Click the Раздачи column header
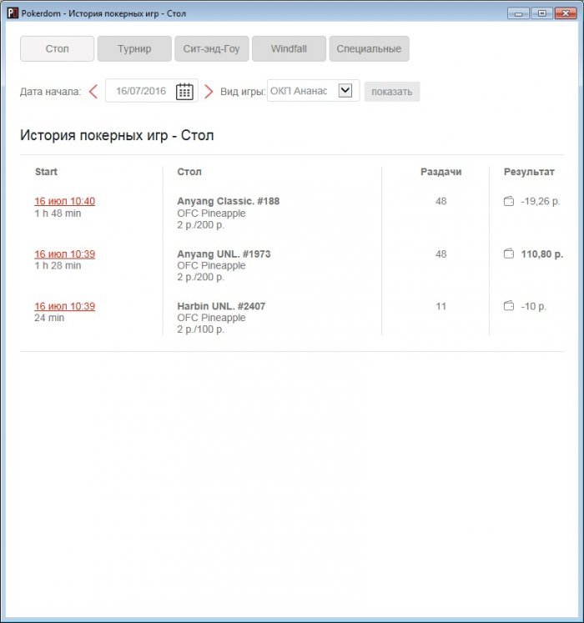This screenshot has width=584, height=623. 441,172
